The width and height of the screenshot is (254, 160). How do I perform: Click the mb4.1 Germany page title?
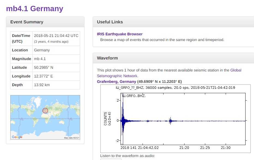click(35, 9)
